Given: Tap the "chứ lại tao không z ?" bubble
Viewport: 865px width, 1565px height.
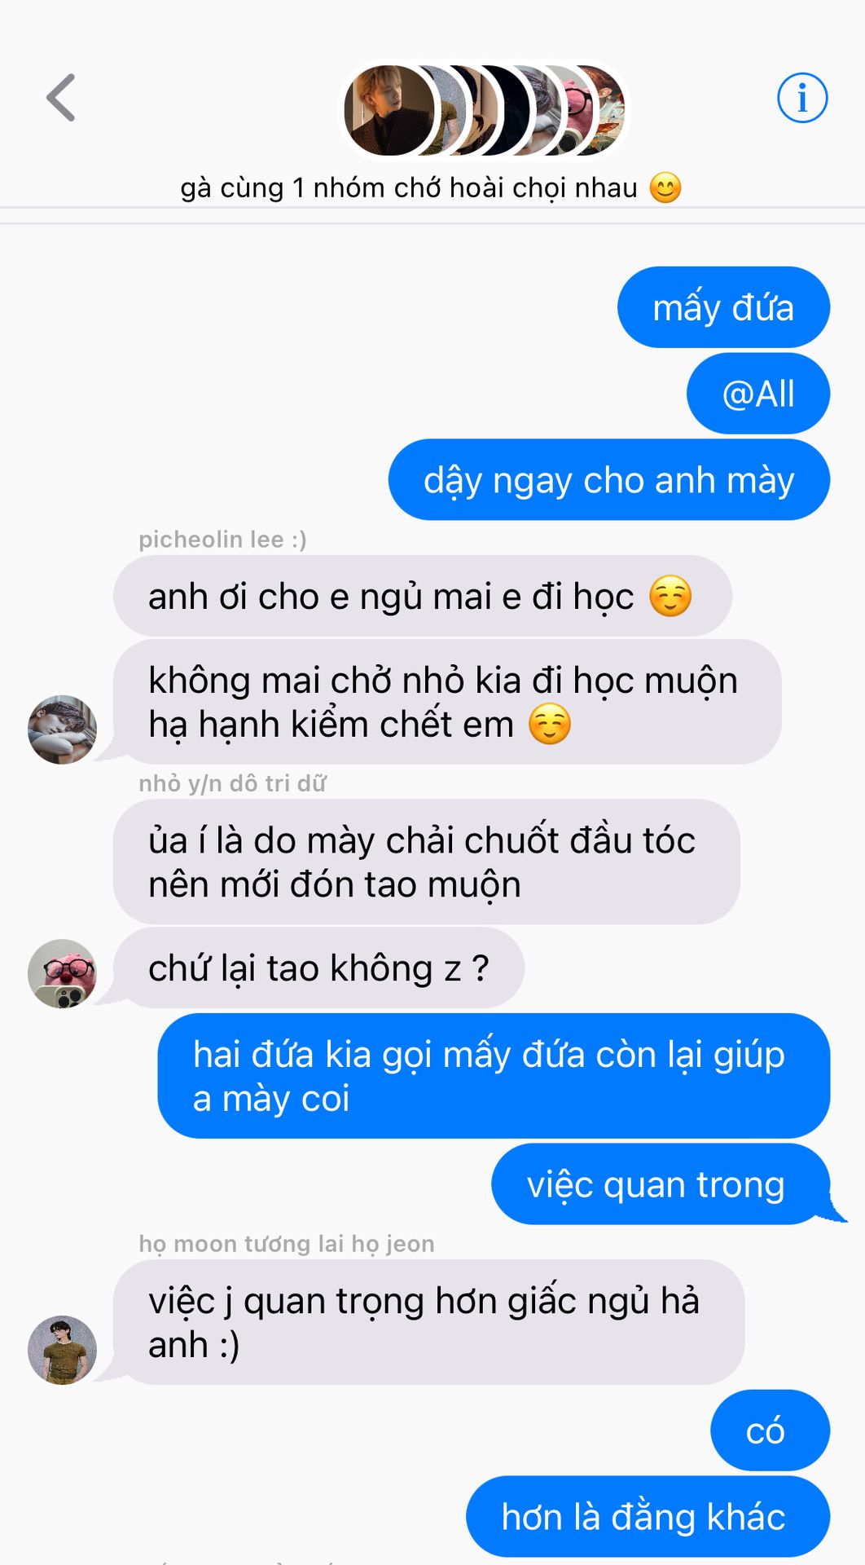Looking at the screenshot, I should tap(318, 968).
